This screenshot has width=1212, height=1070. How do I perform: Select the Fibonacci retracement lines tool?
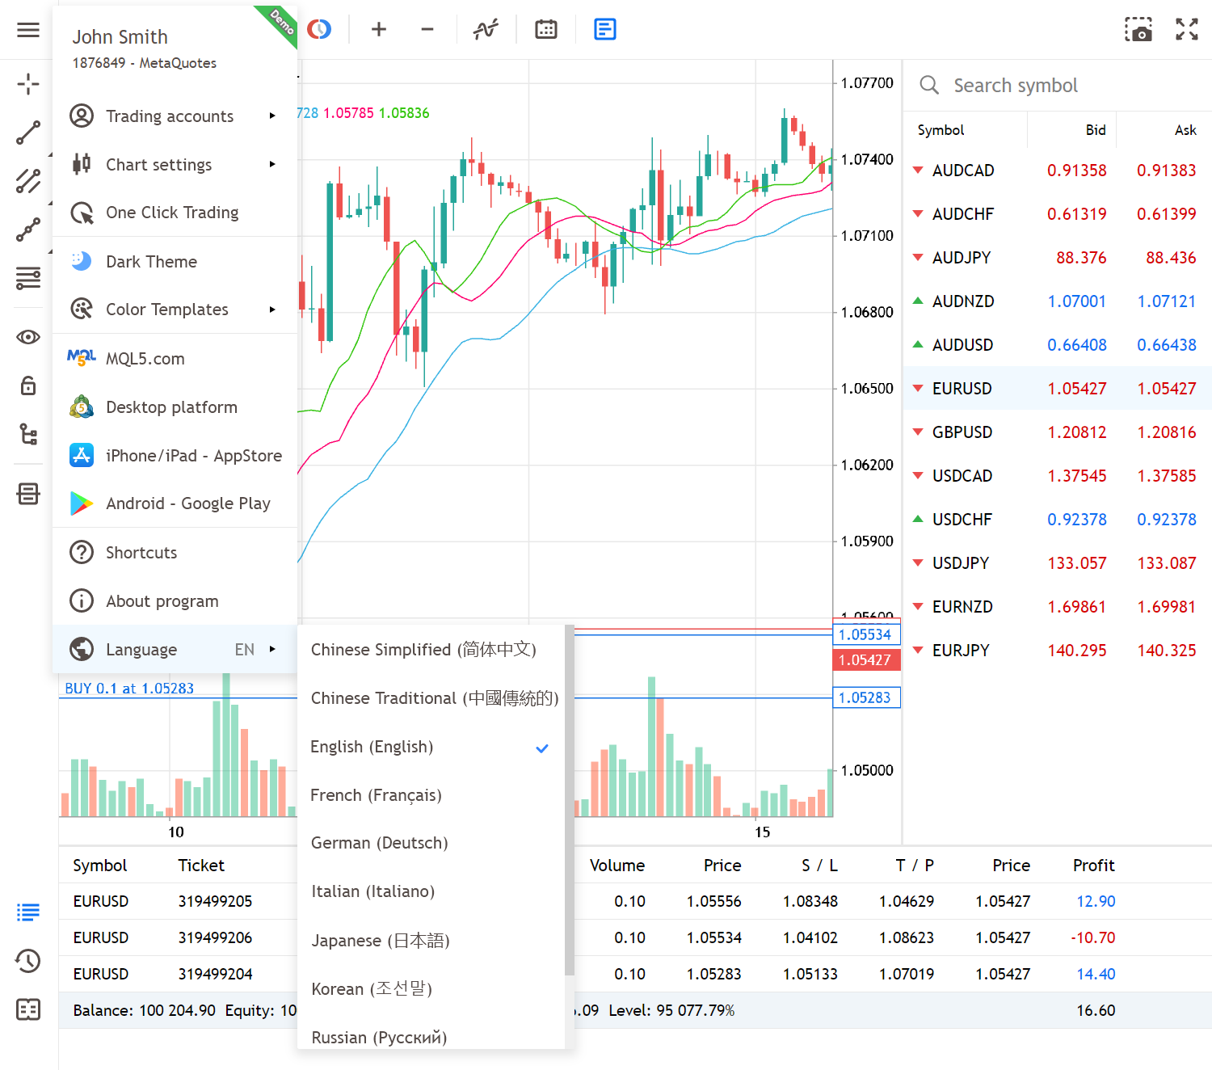click(28, 278)
